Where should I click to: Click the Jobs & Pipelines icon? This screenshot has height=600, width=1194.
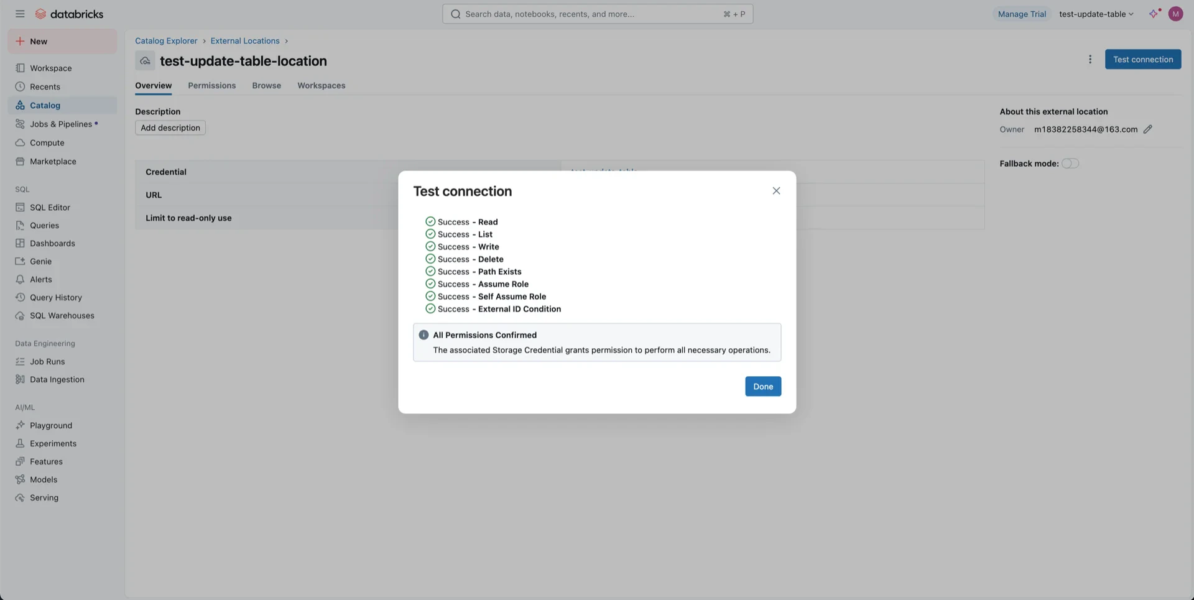(x=20, y=124)
